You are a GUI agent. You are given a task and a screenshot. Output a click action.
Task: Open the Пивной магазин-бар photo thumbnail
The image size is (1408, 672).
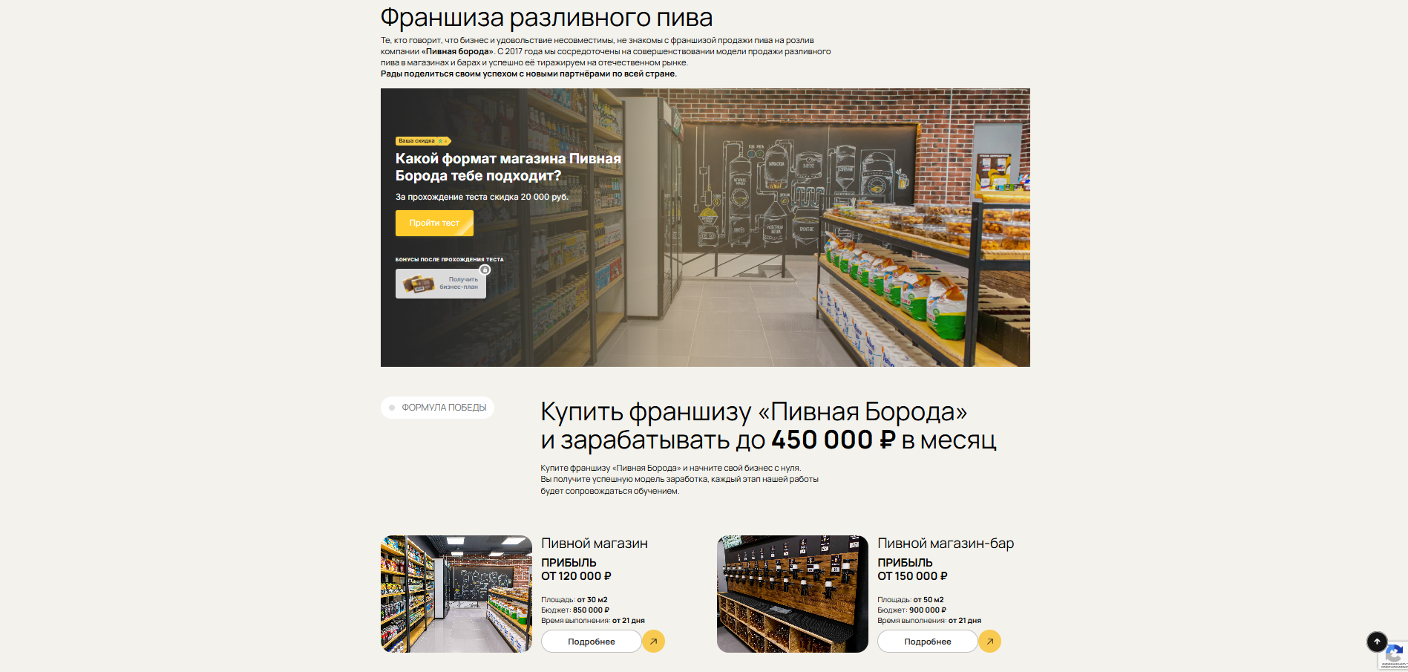click(x=793, y=594)
